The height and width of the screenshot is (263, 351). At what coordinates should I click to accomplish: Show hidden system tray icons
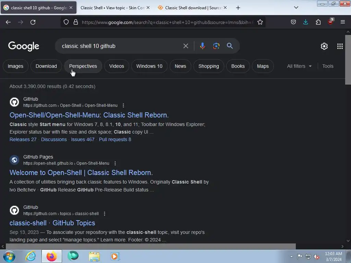click(x=291, y=256)
